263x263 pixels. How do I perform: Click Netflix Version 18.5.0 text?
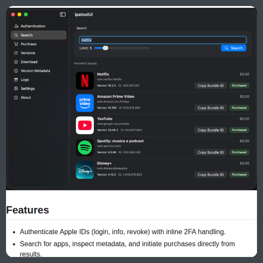[x=106, y=86]
